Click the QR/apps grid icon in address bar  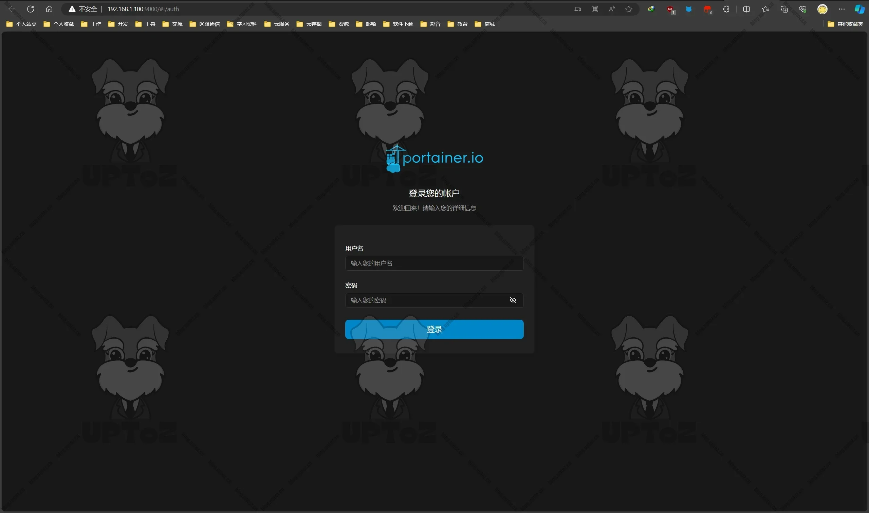tap(595, 9)
